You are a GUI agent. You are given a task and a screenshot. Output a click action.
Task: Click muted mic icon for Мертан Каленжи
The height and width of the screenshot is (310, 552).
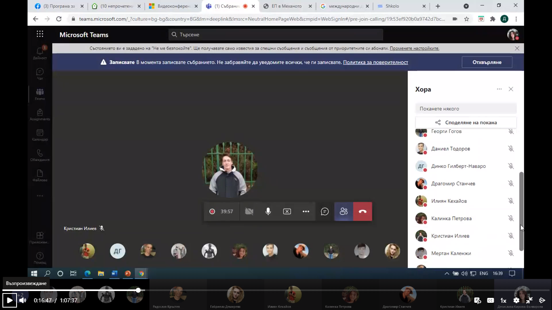point(511,253)
